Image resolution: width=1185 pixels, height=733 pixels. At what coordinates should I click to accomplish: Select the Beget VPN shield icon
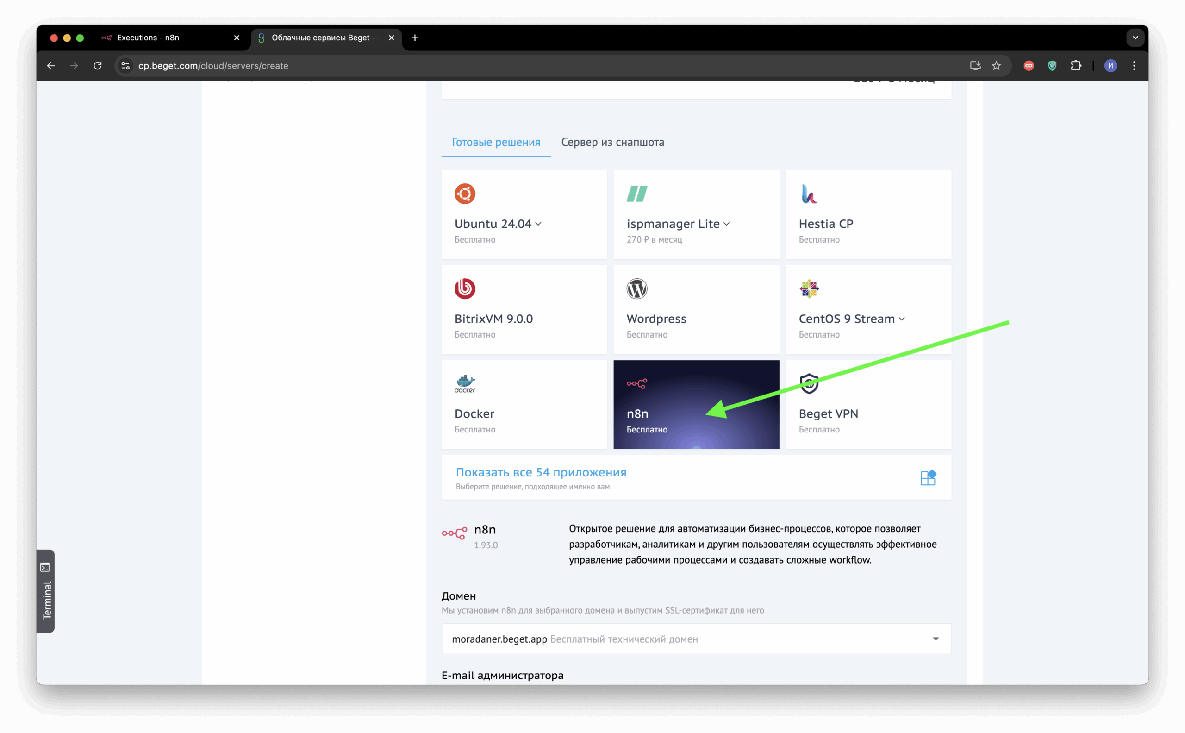pos(808,383)
